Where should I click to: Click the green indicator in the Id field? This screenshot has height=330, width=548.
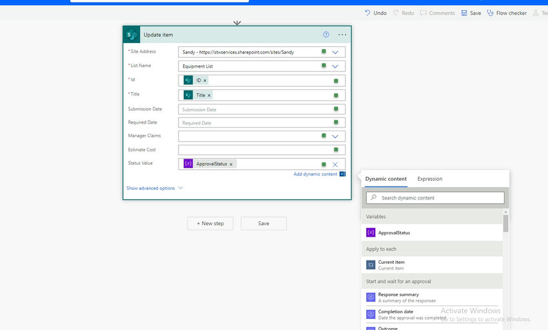coord(336,81)
